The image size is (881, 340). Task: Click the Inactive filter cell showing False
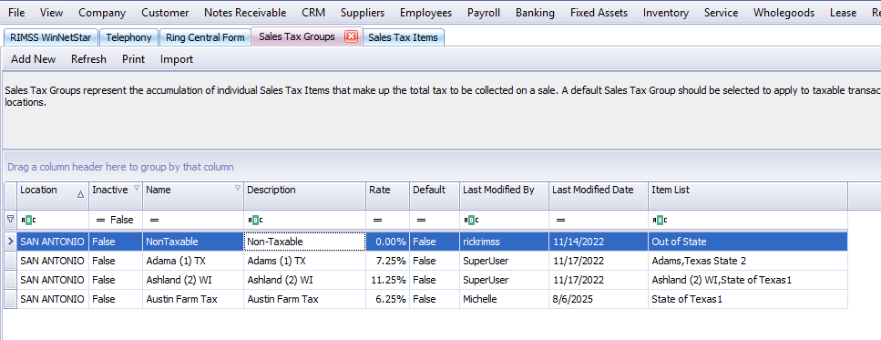click(x=115, y=220)
